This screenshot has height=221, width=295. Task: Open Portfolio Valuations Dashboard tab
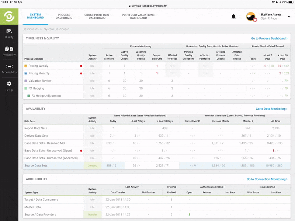click(x=138, y=16)
